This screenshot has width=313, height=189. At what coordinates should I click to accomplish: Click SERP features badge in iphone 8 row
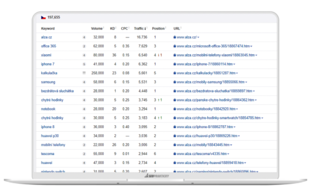point(84,127)
